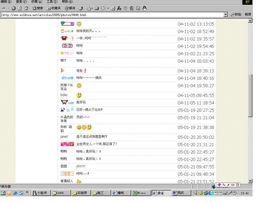
Task: Click the QQ penguin icon in toolbar
Action: [x=145, y=8]
